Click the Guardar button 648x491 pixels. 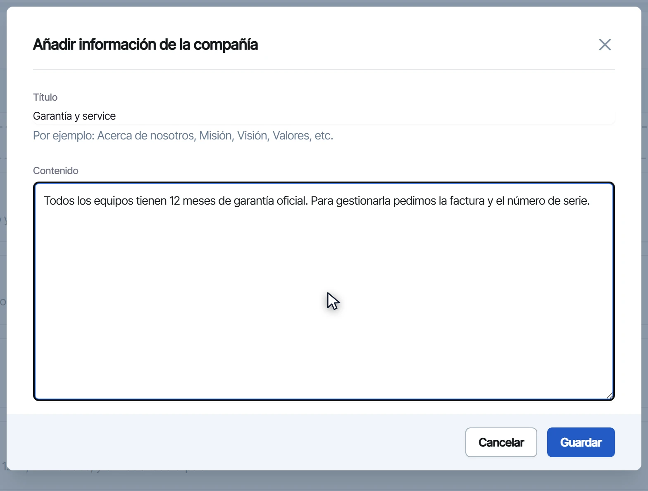[581, 442]
